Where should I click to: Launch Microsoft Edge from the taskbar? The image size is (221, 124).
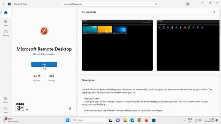132,120
